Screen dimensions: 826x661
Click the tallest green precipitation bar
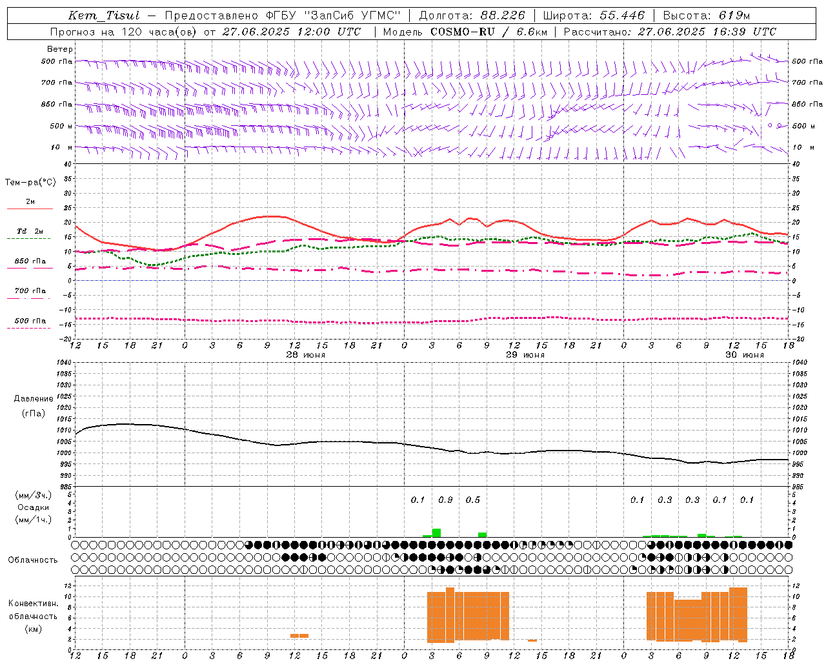pyautogui.click(x=436, y=533)
